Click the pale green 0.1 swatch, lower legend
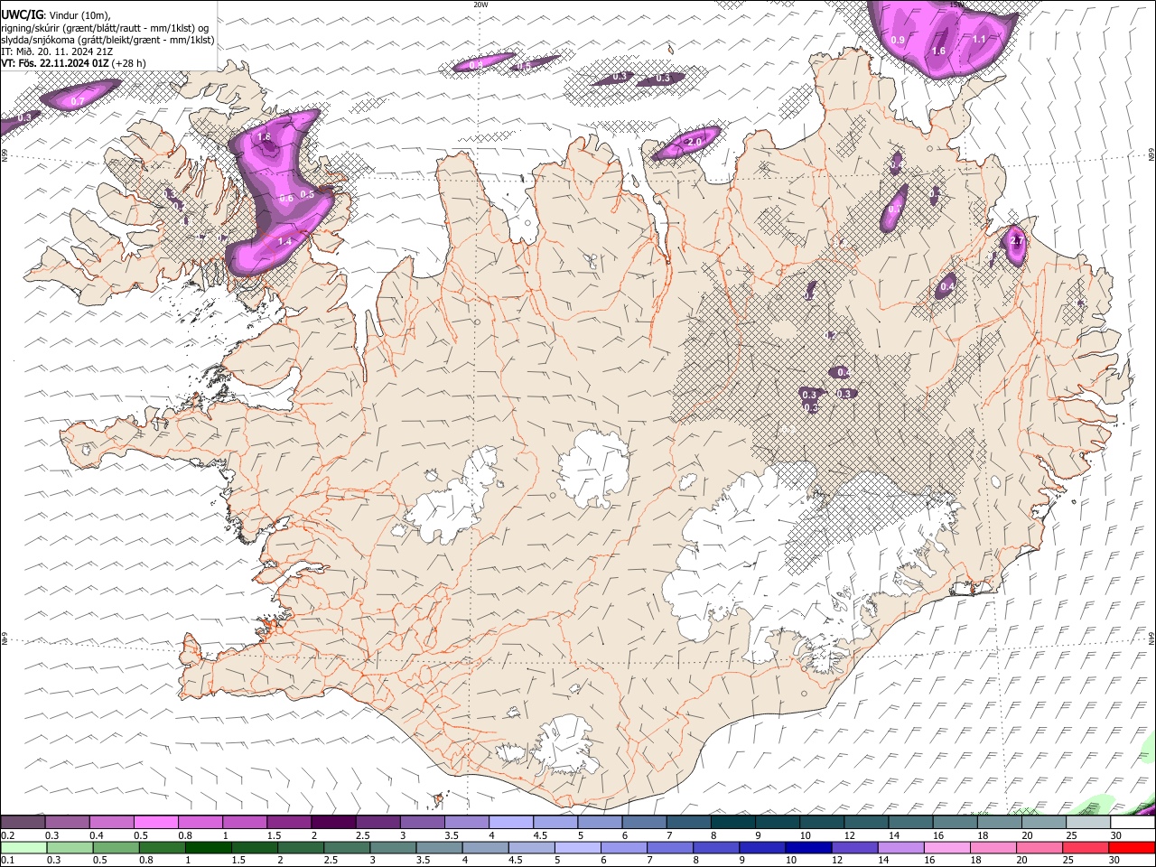 [x=23, y=847]
